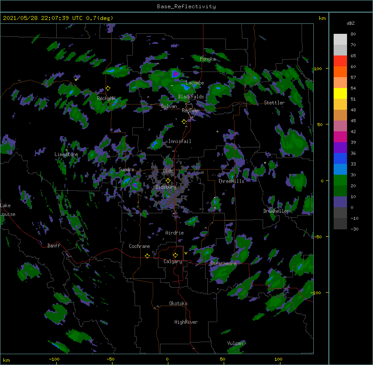Select the blue 36-33 dBZ legend swatch
This screenshot has width=373, height=365.
click(340, 158)
